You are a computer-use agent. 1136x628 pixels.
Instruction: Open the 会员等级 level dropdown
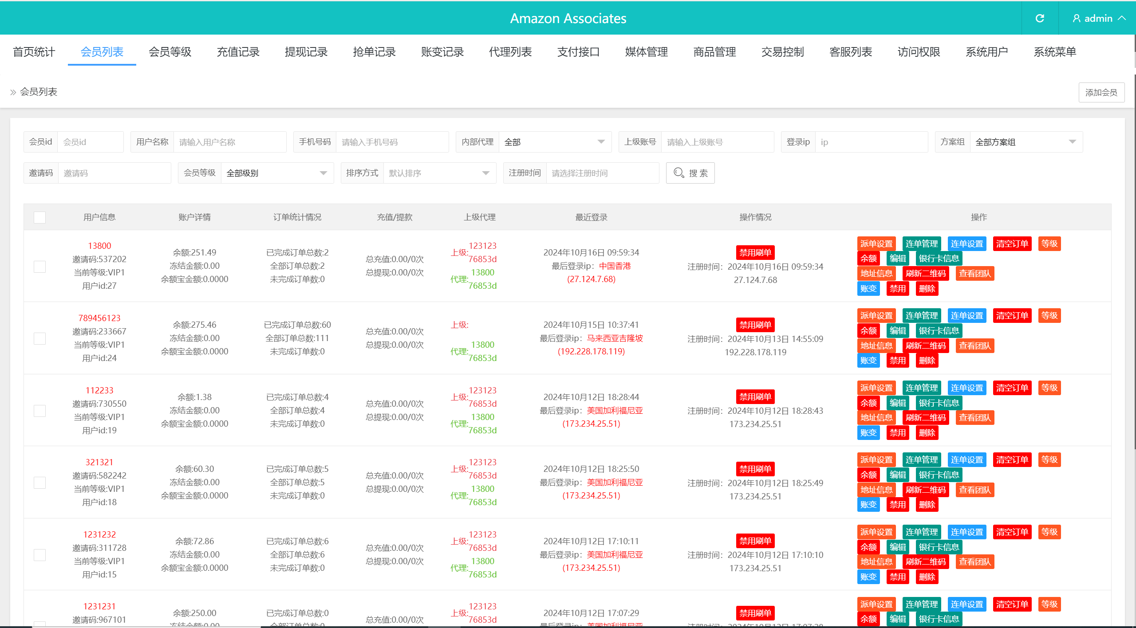277,173
